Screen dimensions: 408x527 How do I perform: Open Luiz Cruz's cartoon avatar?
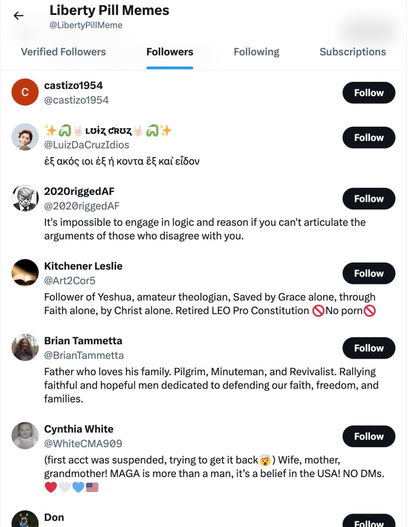pos(25,137)
